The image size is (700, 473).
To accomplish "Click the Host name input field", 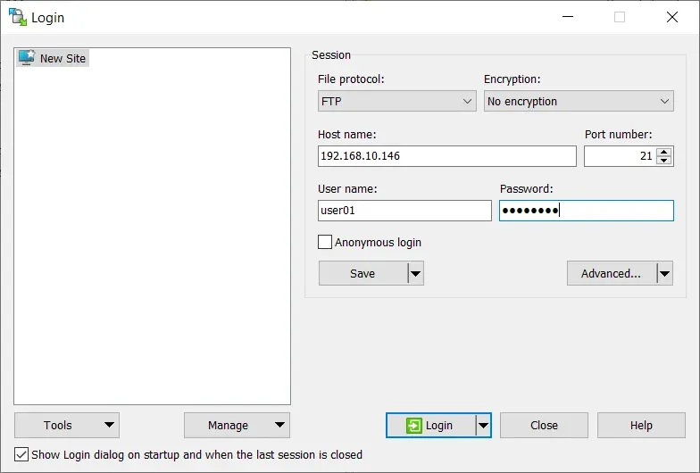I will pos(446,156).
